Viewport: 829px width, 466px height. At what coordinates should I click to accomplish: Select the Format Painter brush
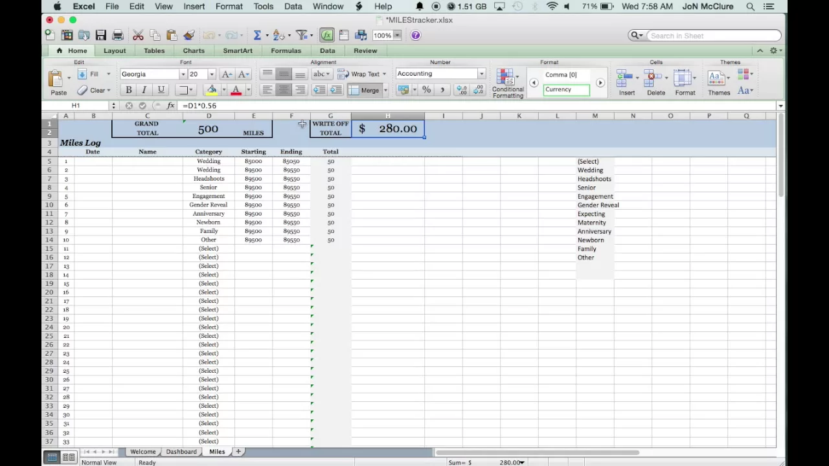(189, 35)
